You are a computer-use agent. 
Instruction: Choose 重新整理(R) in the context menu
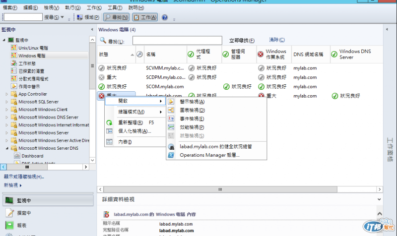135,122
